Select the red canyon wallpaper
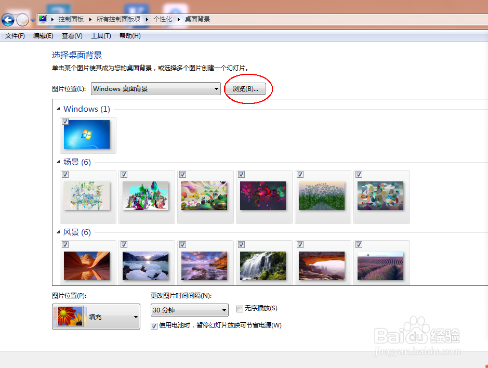The height and width of the screenshot is (368, 488). tap(87, 266)
